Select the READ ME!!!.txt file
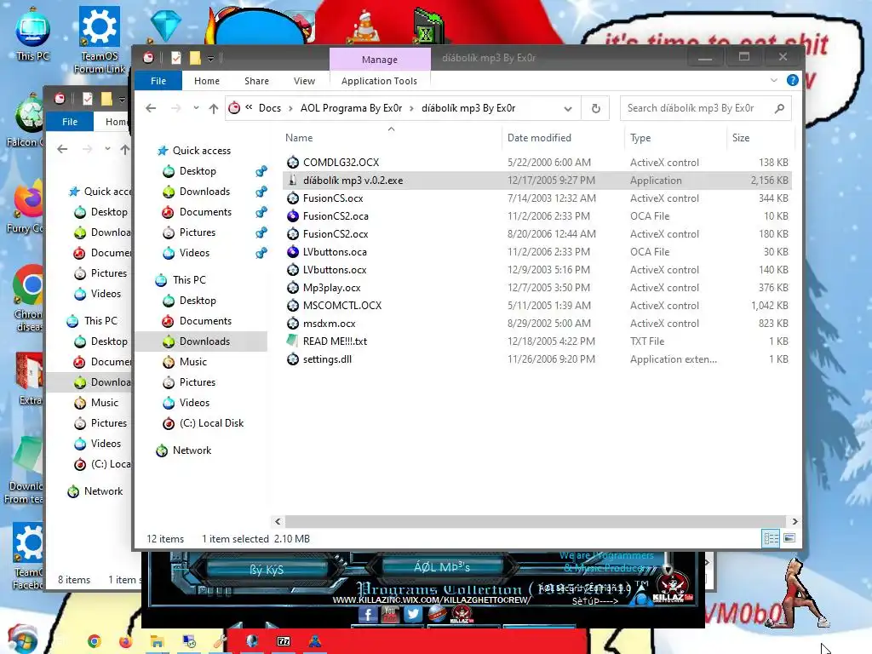This screenshot has width=872, height=654. click(x=536, y=341)
